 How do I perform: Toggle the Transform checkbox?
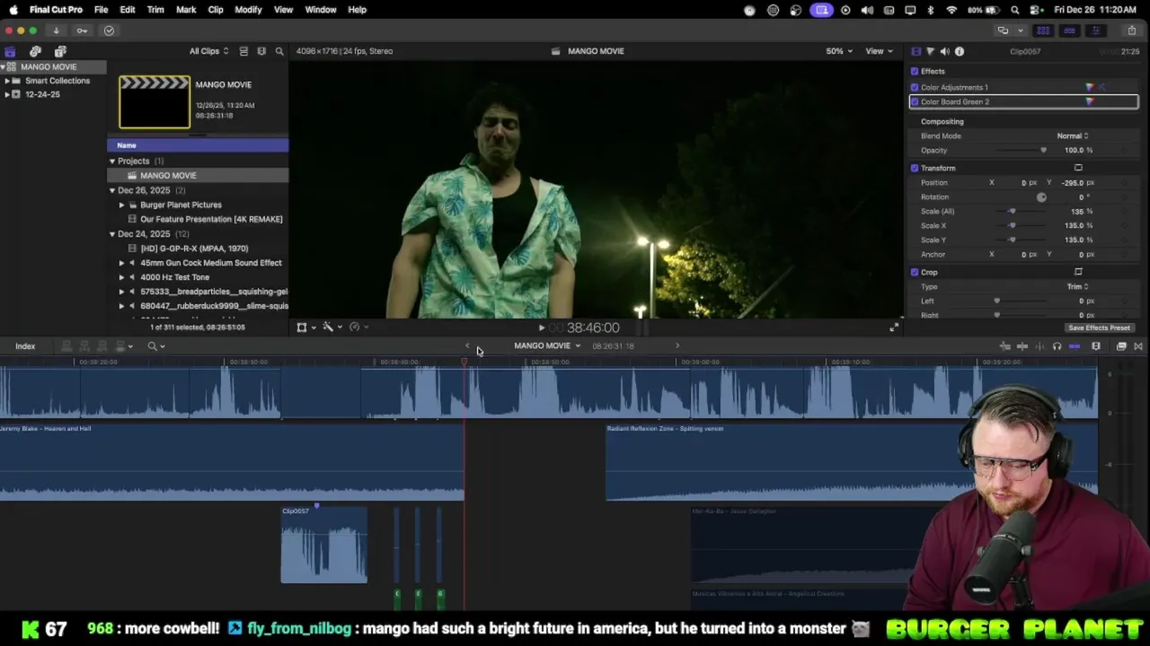(x=915, y=168)
